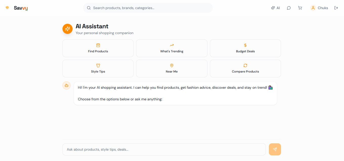Screen dimensions: 344x161
Task: Select the Budget Deals option
Action: pyautogui.click(x=245, y=48)
